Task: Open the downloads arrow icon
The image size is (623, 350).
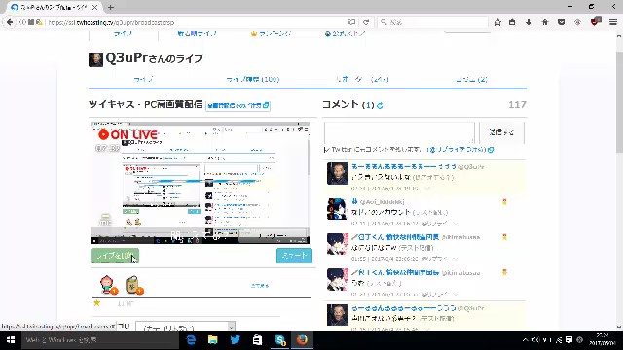Action: 529,22
